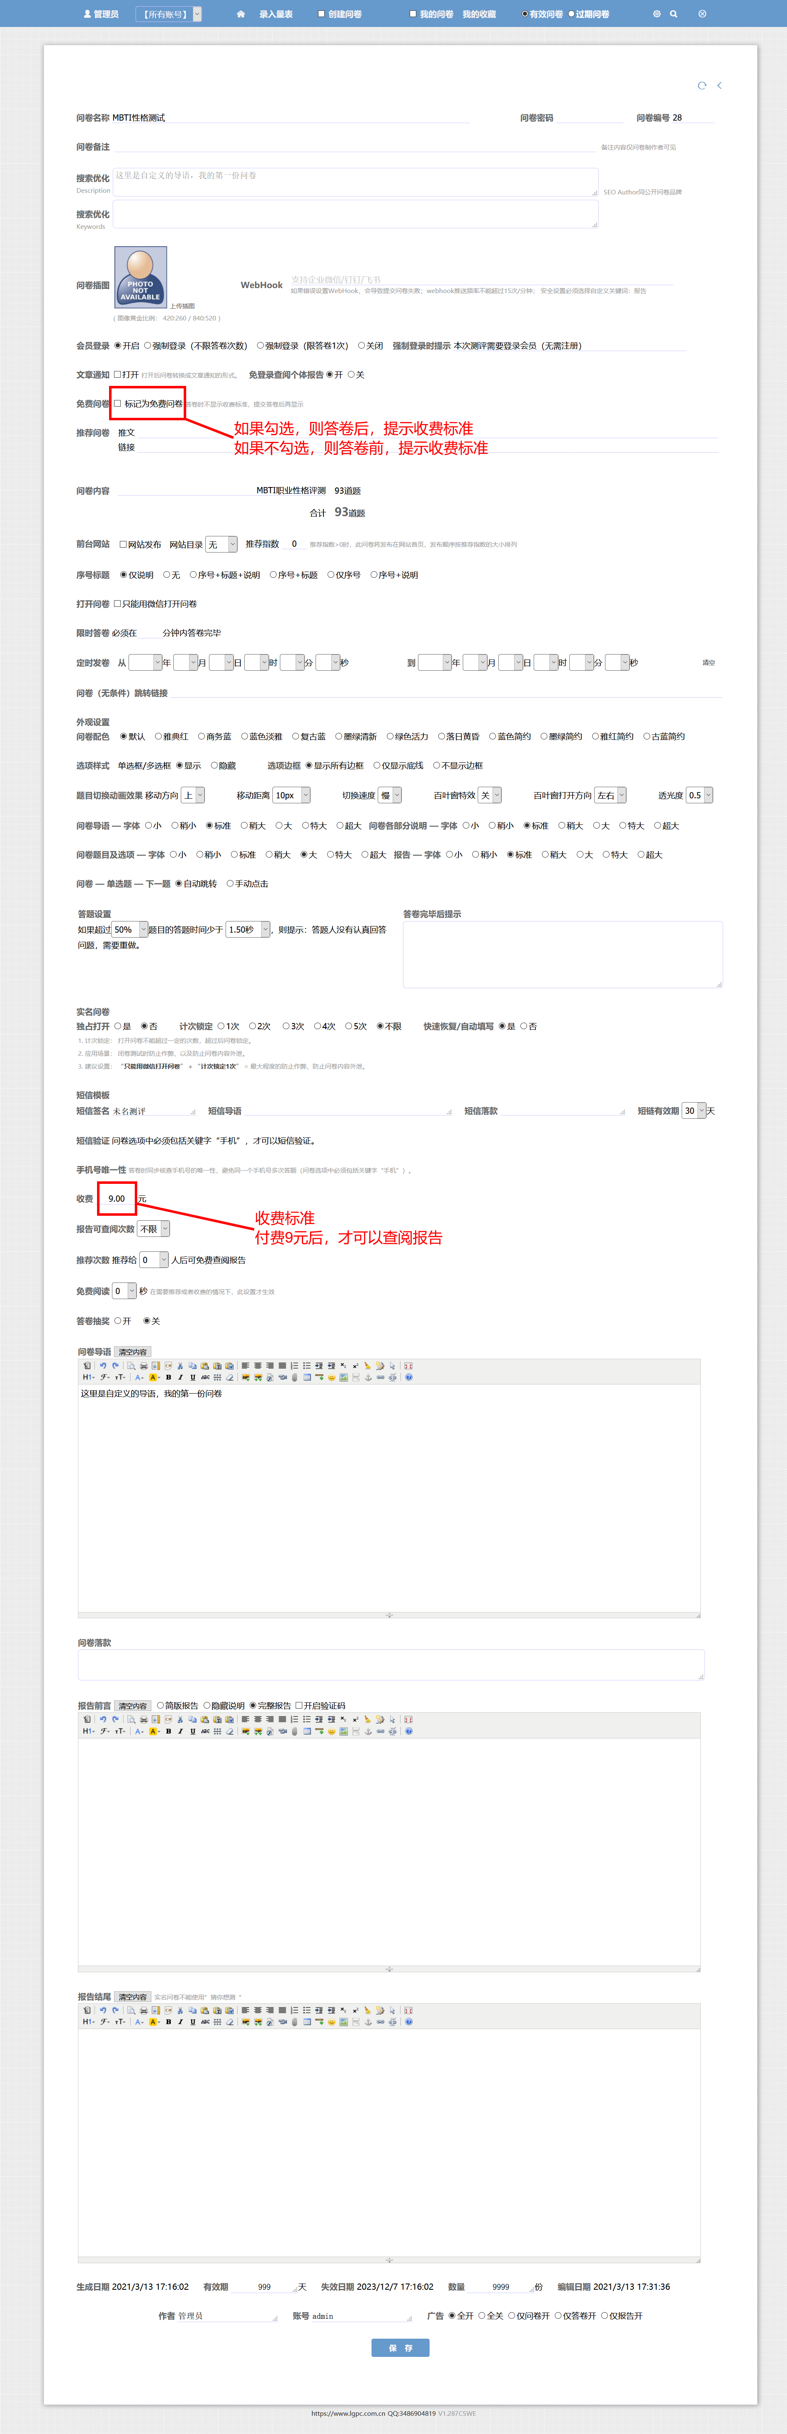Tick the 网站发布 checkbox

point(123,544)
